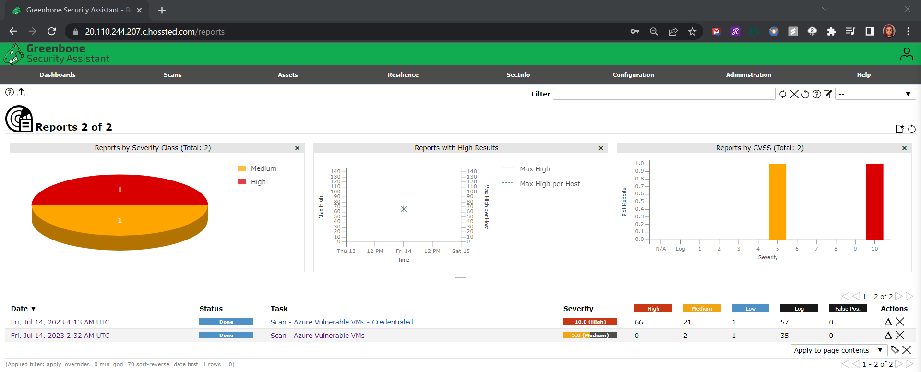The image size is (921, 372).
Task: Open Scan - Azure Vulnerable VMs - Credentialed task
Action: coord(341,322)
